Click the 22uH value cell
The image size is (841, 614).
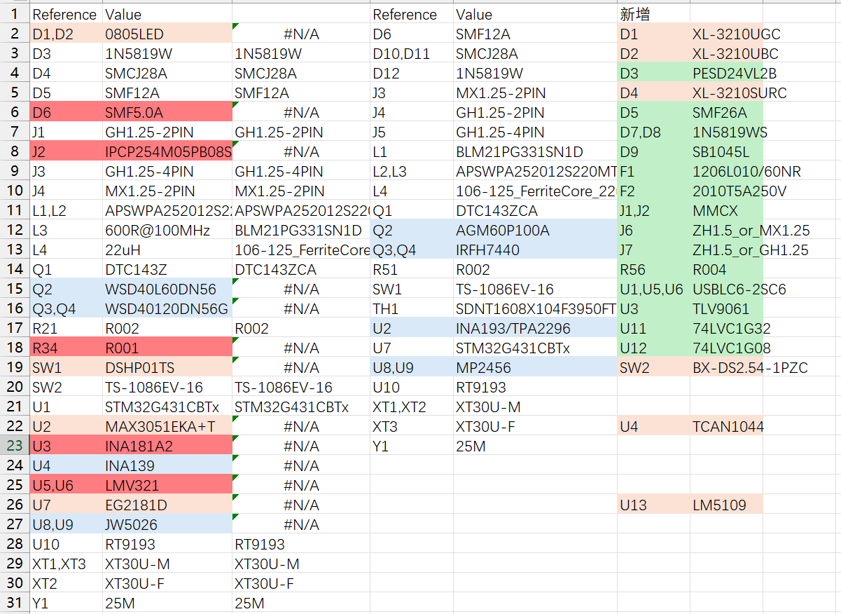coord(167,250)
